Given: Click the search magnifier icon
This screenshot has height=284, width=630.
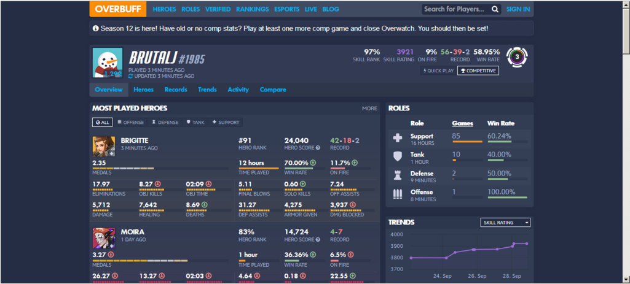Looking at the screenshot, I should [x=495, y=9].
